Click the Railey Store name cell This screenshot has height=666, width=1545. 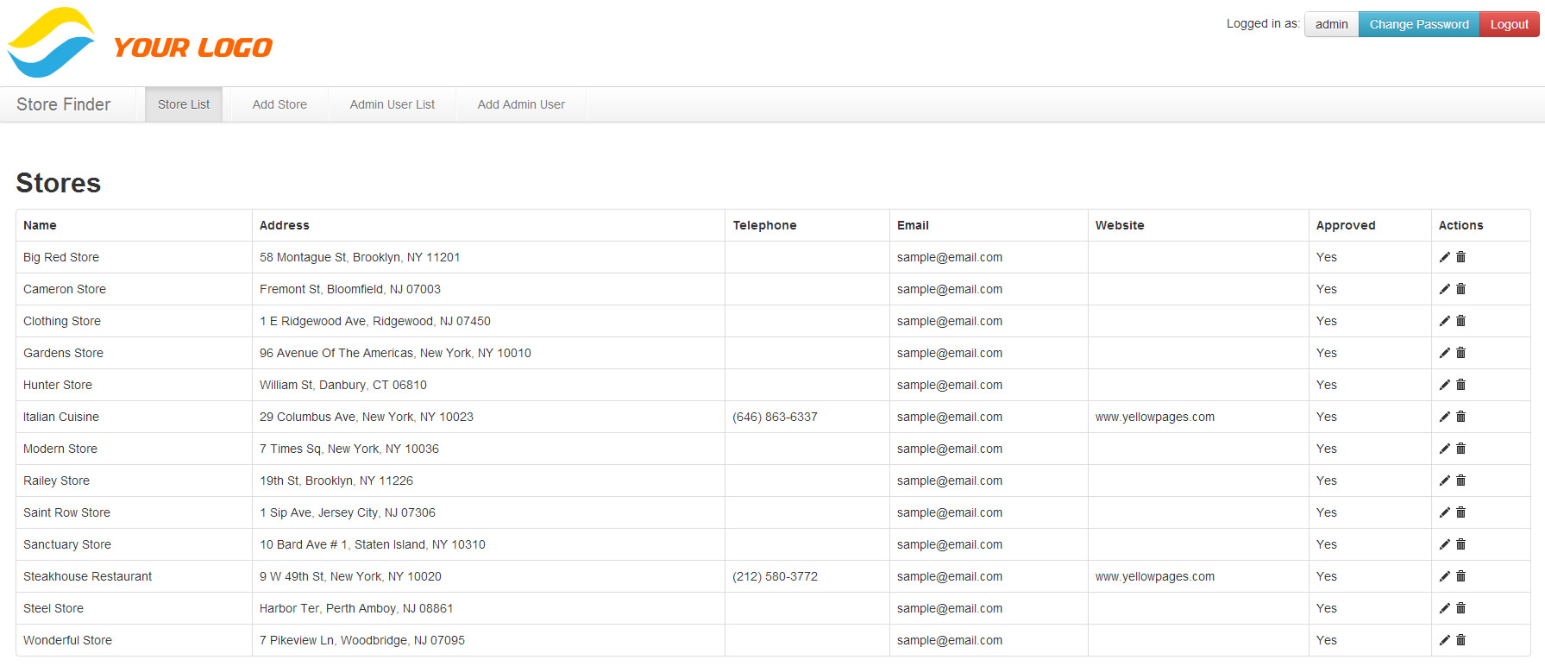tap(134, 481)
